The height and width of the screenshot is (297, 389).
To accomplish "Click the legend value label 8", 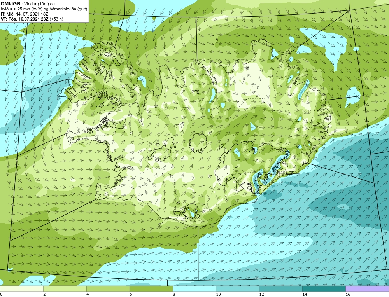I will pos(174,294).
